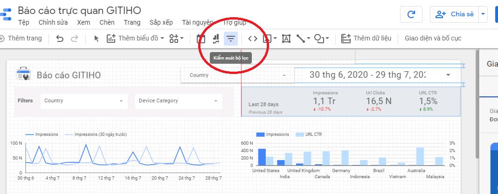Select the URL CTR scorecard 1,5%
The width and height of the screenshot is (498, 194).
[x=428, y=101]
